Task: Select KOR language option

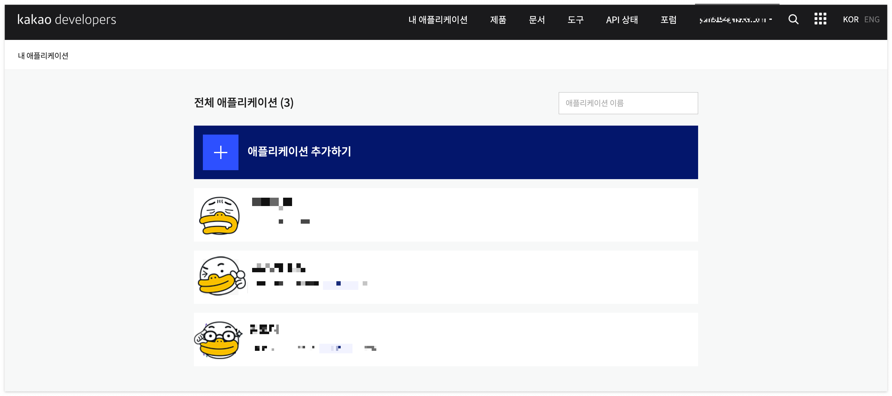Action: point(850,19)
